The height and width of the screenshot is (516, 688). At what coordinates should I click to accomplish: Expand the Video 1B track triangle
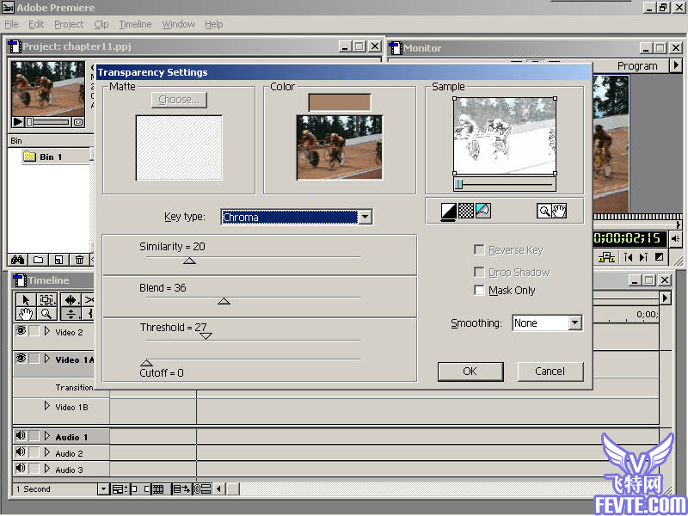click(47, 406)
